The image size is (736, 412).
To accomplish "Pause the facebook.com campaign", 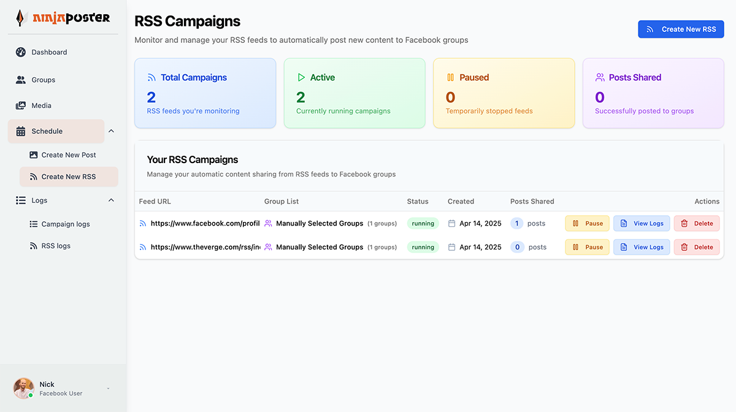I will tap(588, 224).
